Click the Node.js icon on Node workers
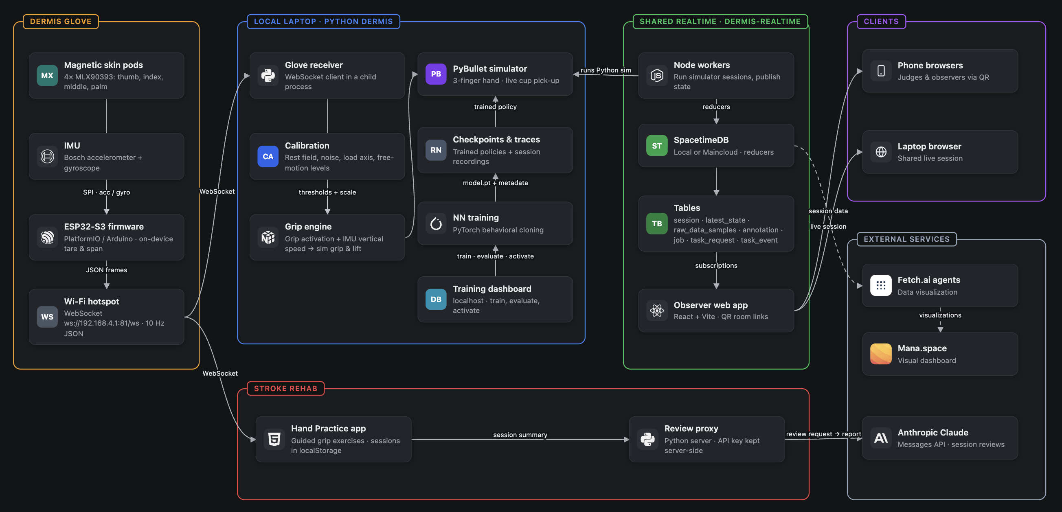The width and height of the screenshot is (1062, 512). 657,75
